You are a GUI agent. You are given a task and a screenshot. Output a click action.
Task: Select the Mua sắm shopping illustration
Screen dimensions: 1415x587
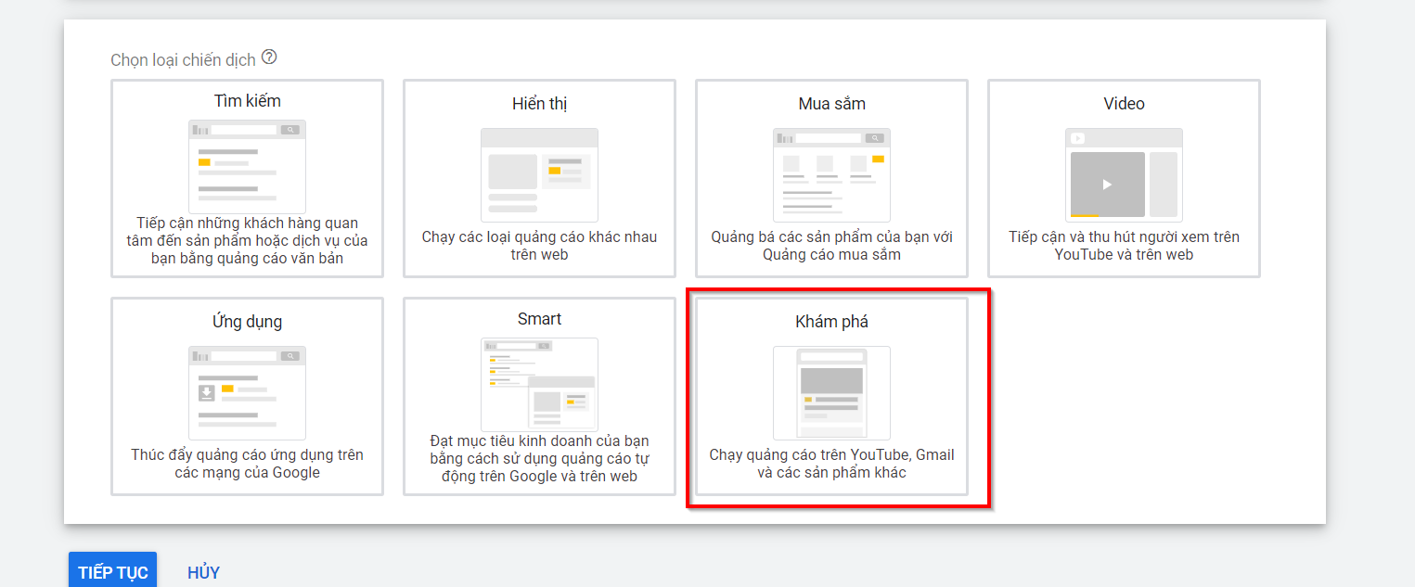[x=831, y=174]
